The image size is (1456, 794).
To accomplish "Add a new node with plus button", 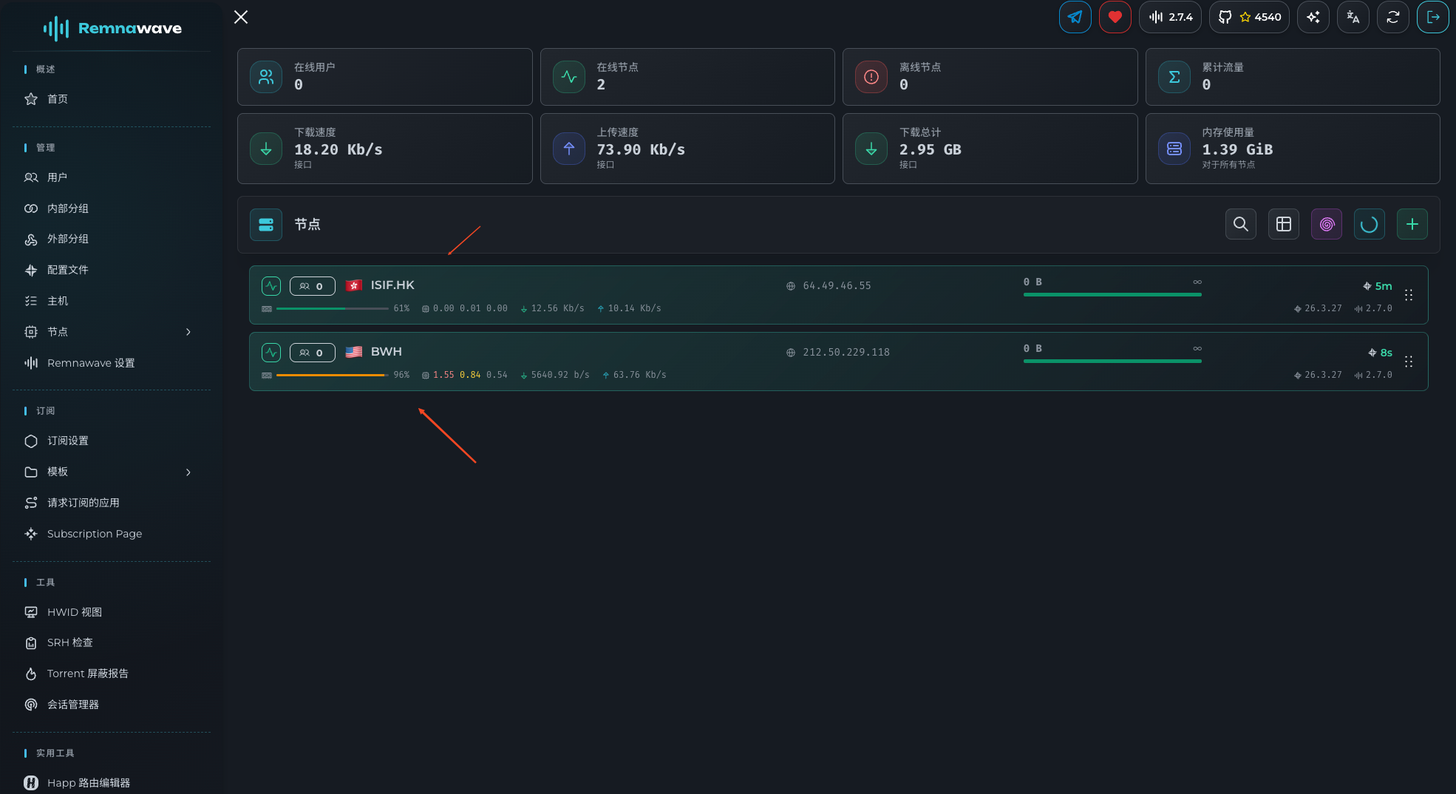I will (1412, 224).
